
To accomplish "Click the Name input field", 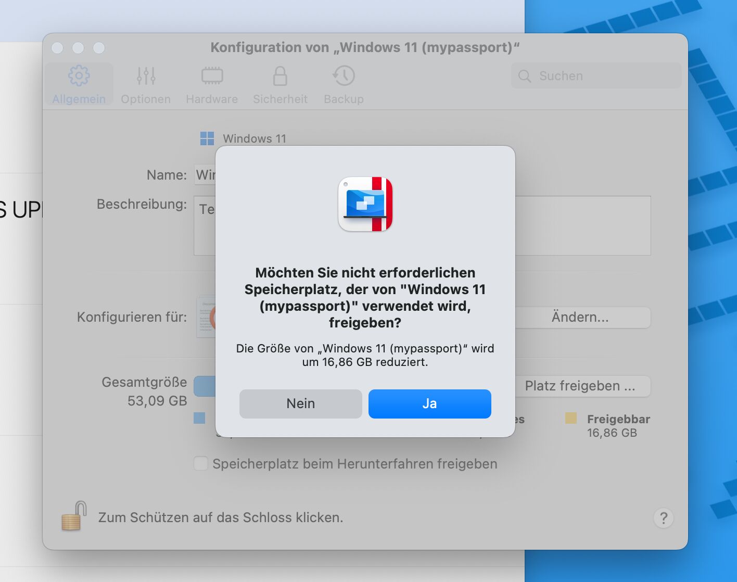I will tap(205, 175).
